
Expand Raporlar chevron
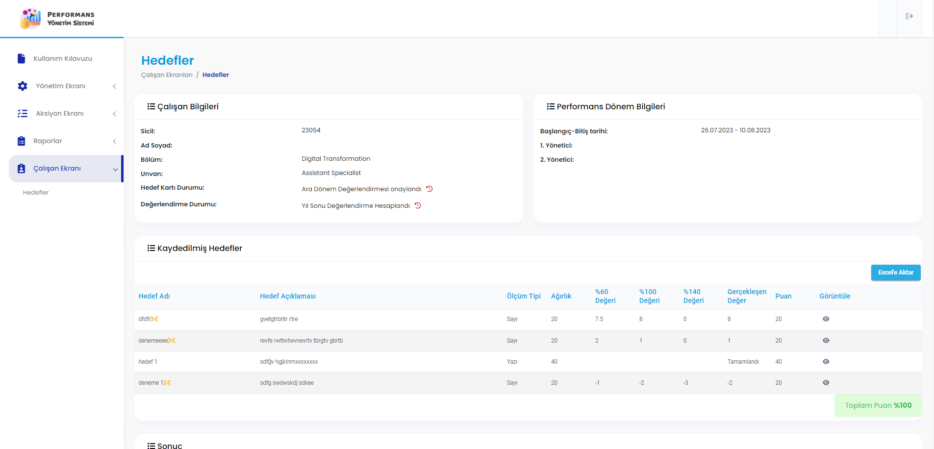coord(114,141)
